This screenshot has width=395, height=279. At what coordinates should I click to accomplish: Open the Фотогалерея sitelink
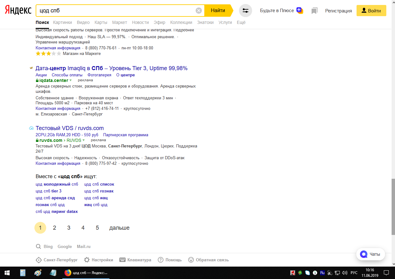coord(99,75)
